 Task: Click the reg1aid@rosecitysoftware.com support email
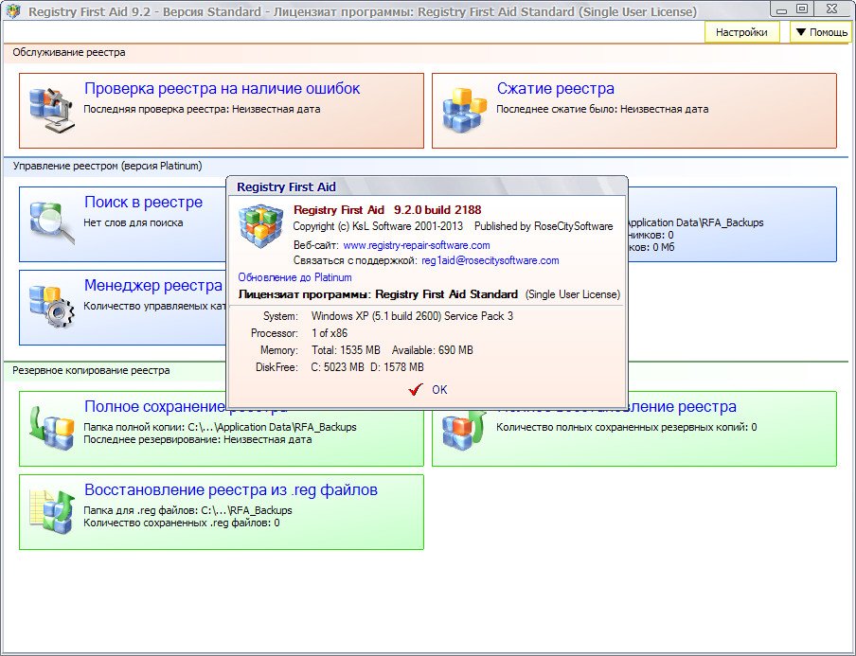point(490,260)
